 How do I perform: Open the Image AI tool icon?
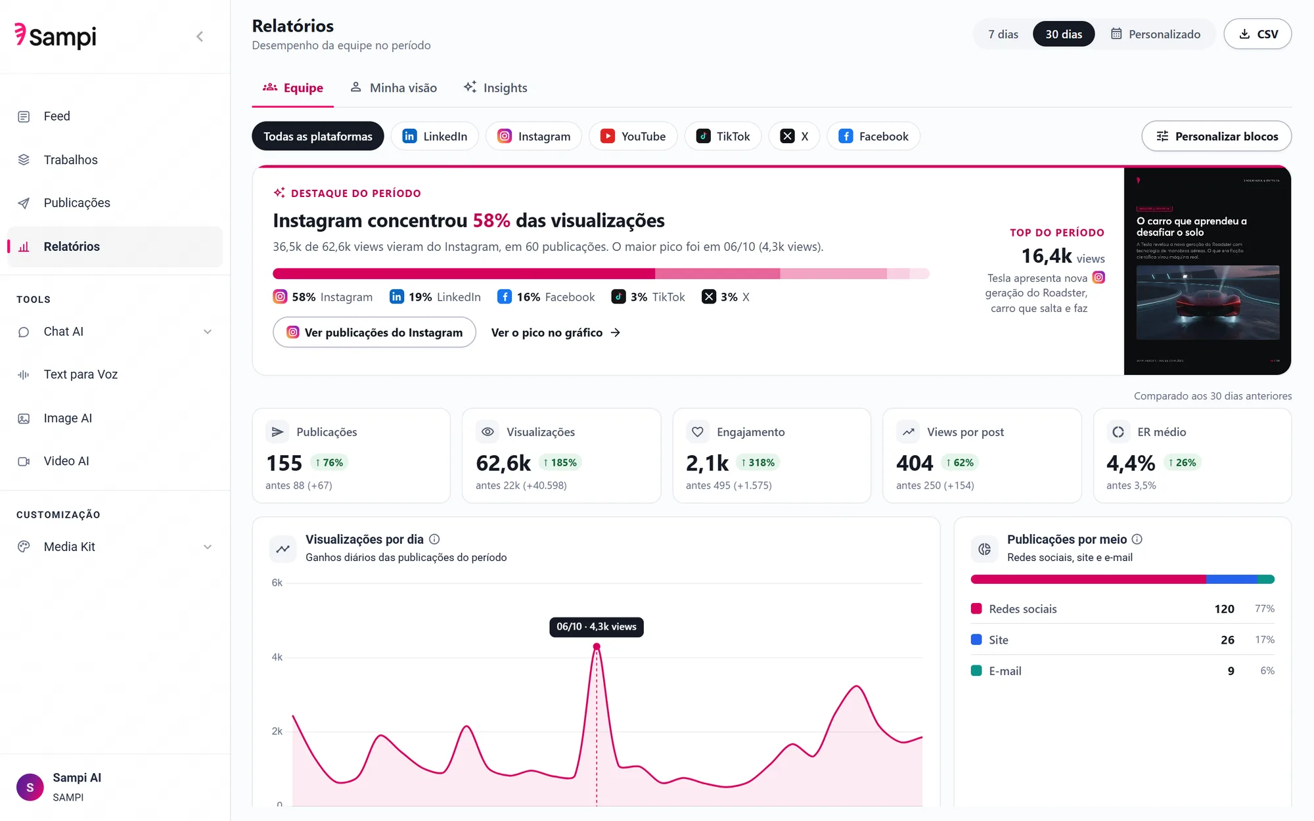point(24,418)
